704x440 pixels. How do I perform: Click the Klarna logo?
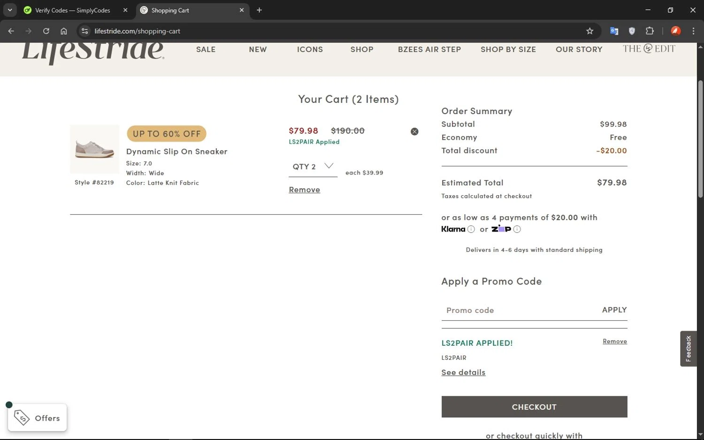click(x=453, y=229)
